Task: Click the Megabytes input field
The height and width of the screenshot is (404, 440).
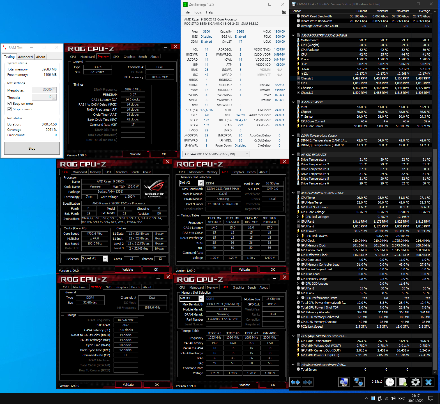Action: [42, 90]
